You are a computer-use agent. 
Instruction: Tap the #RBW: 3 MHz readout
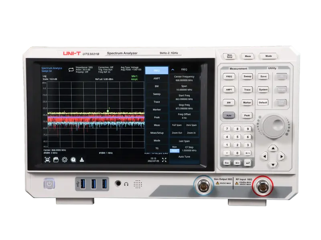(x=51, y=153)
